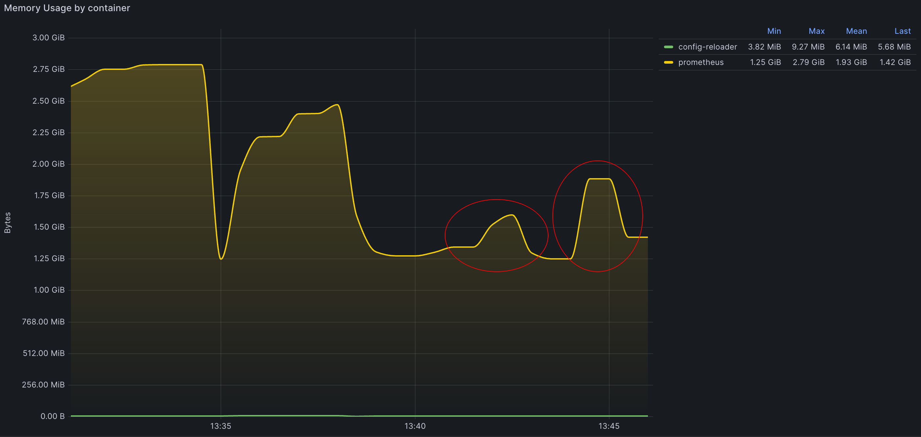The width and height of the screenshot is (921, 437).
Task: Toggle visibility of the config-reloader series
Action: tap(707, 47)
